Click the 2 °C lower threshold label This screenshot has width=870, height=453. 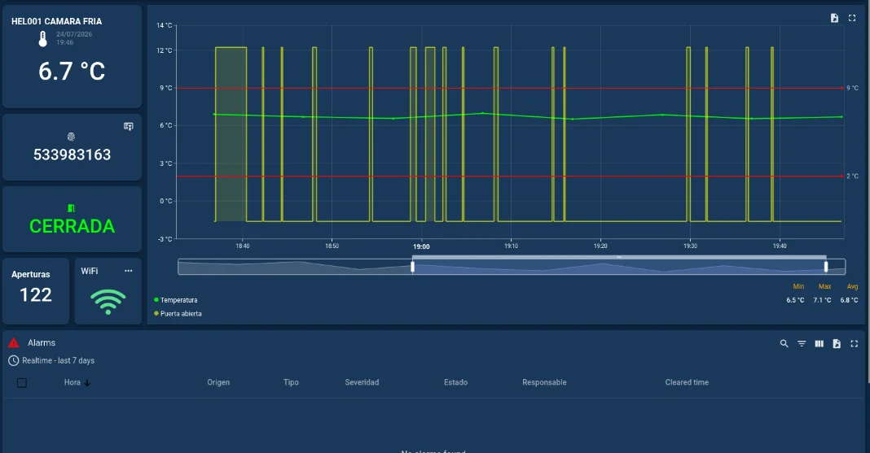click(852, 176)
